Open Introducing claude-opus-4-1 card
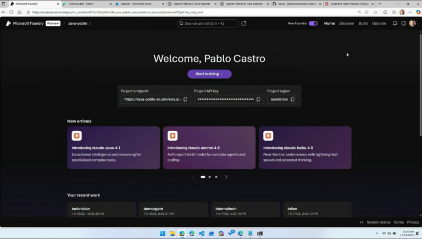Image resolution: width=422 pixels, height=239 pixels. point(113,148)
